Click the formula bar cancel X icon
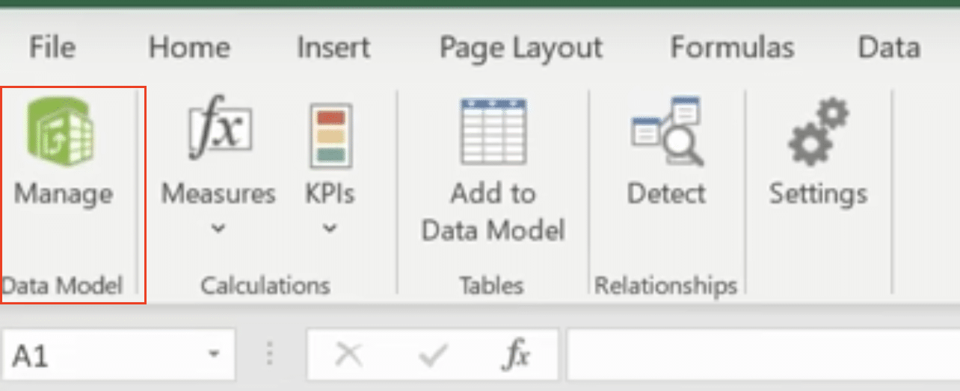 348,356
